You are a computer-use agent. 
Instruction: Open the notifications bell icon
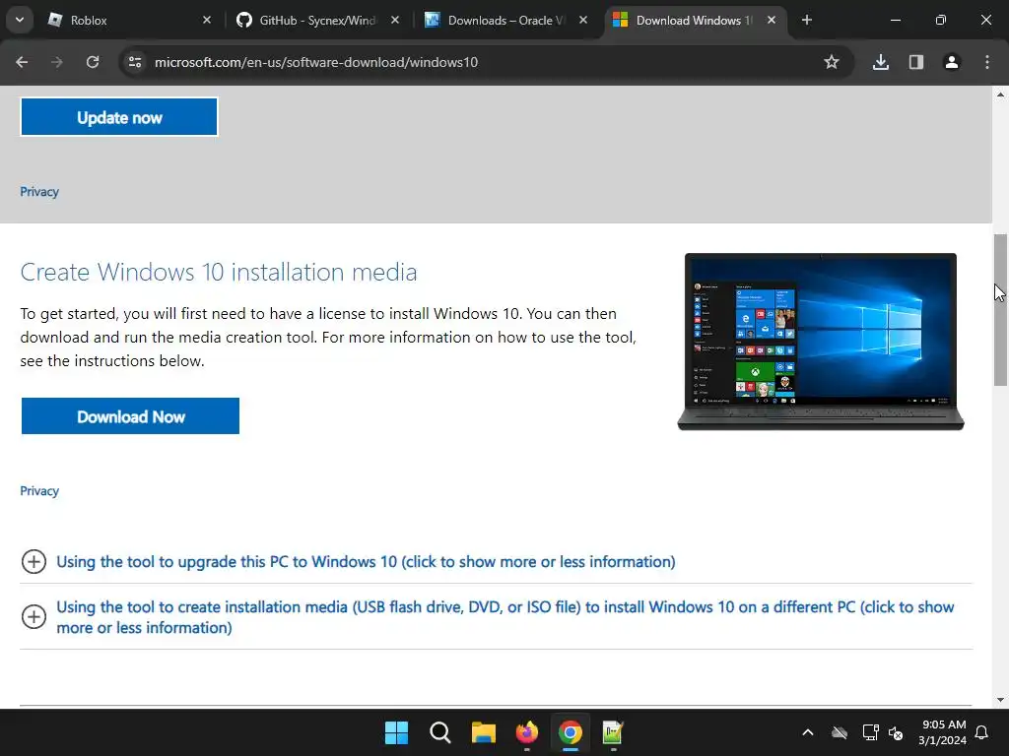(x=982, y=732)
